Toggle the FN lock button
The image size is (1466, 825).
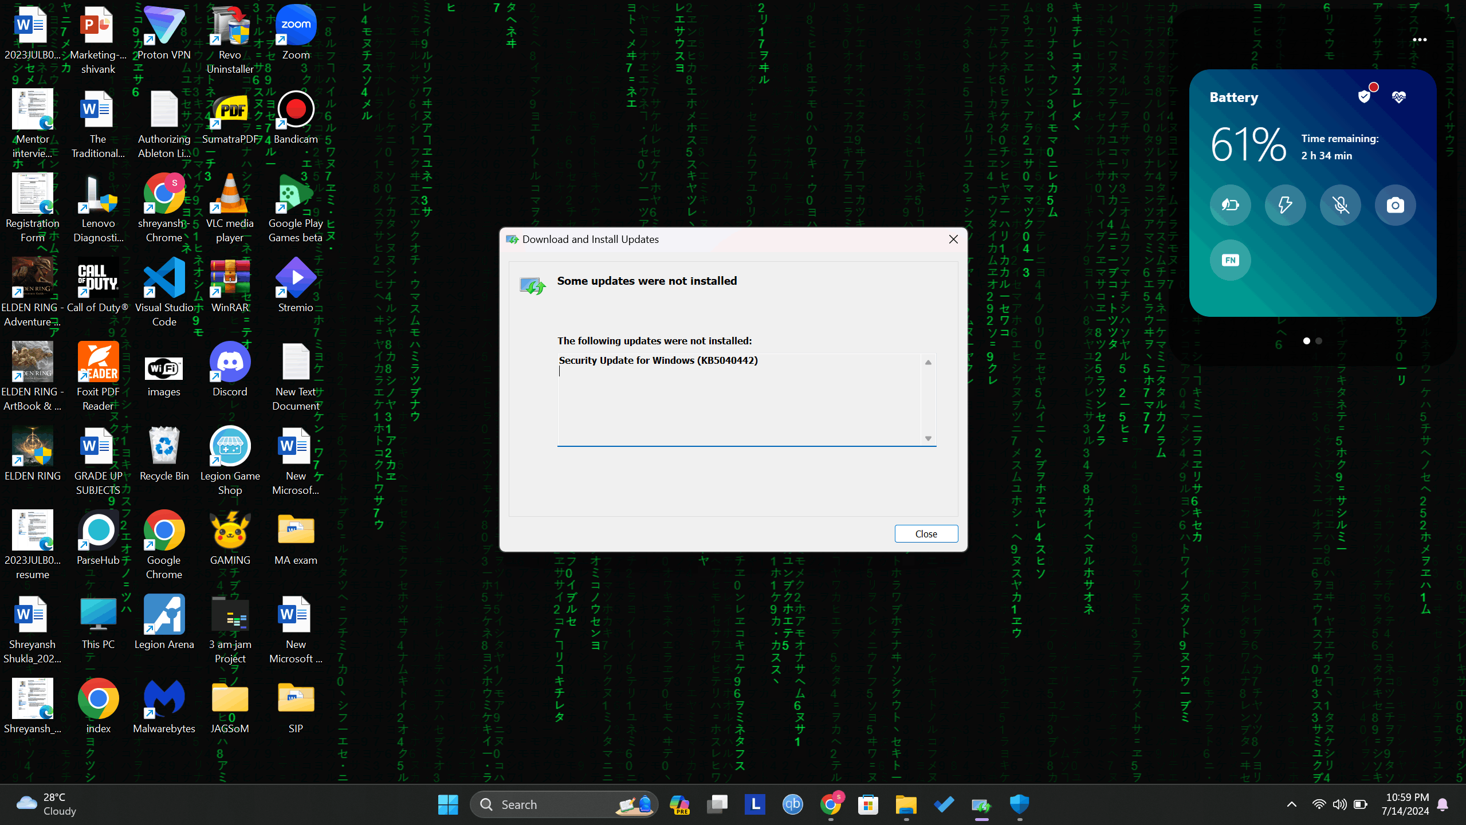[1230, 260]
